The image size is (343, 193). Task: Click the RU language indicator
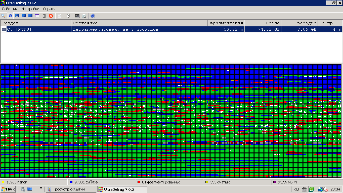click(296, 189)
